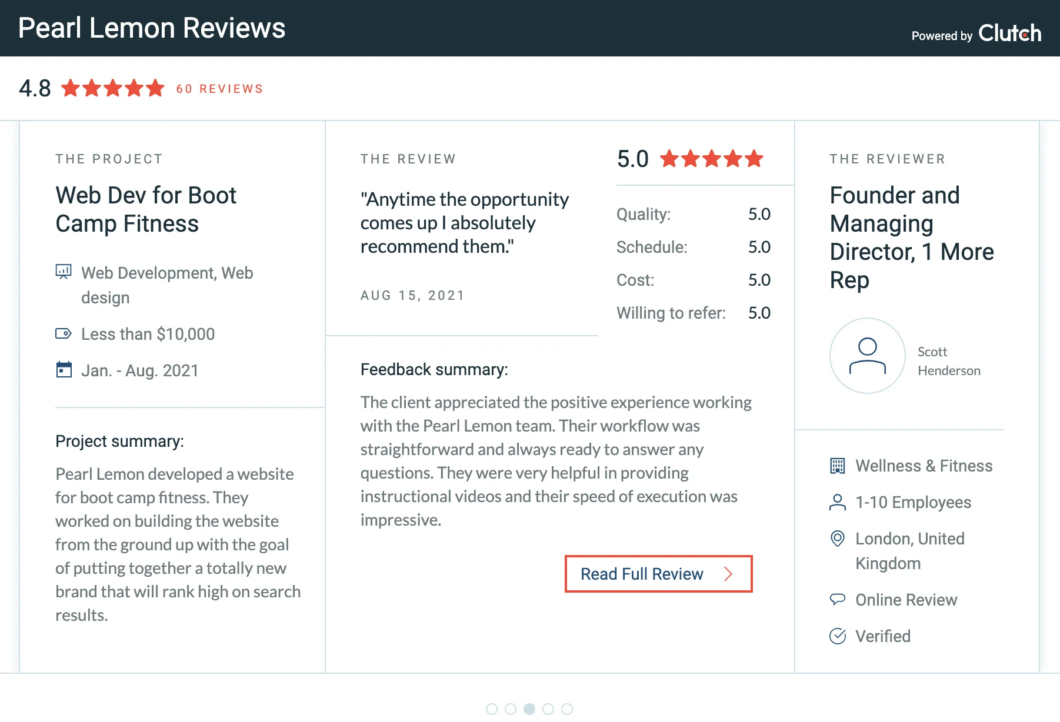This screenshot has height=722, width=1060.
Task: Click the London, United Kingdom location text
Action: coord(909,551)
